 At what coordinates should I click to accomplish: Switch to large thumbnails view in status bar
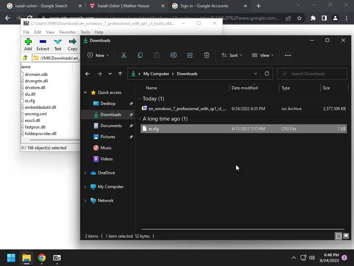coord(346,236)
